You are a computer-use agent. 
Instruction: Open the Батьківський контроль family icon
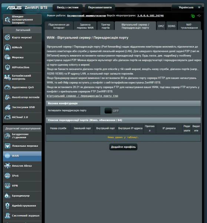click(x=7, y=77)
